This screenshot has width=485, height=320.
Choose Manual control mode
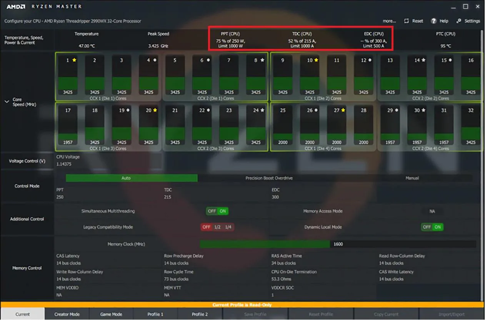click(x=412, y=178)
